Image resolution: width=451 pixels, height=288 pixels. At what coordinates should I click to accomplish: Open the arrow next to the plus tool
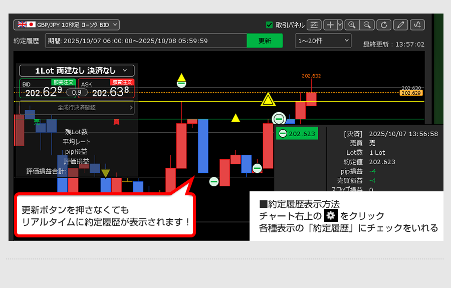pyautogui.click(x=340, y=25)
